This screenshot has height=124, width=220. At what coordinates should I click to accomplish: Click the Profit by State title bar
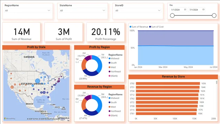point(36,47)
